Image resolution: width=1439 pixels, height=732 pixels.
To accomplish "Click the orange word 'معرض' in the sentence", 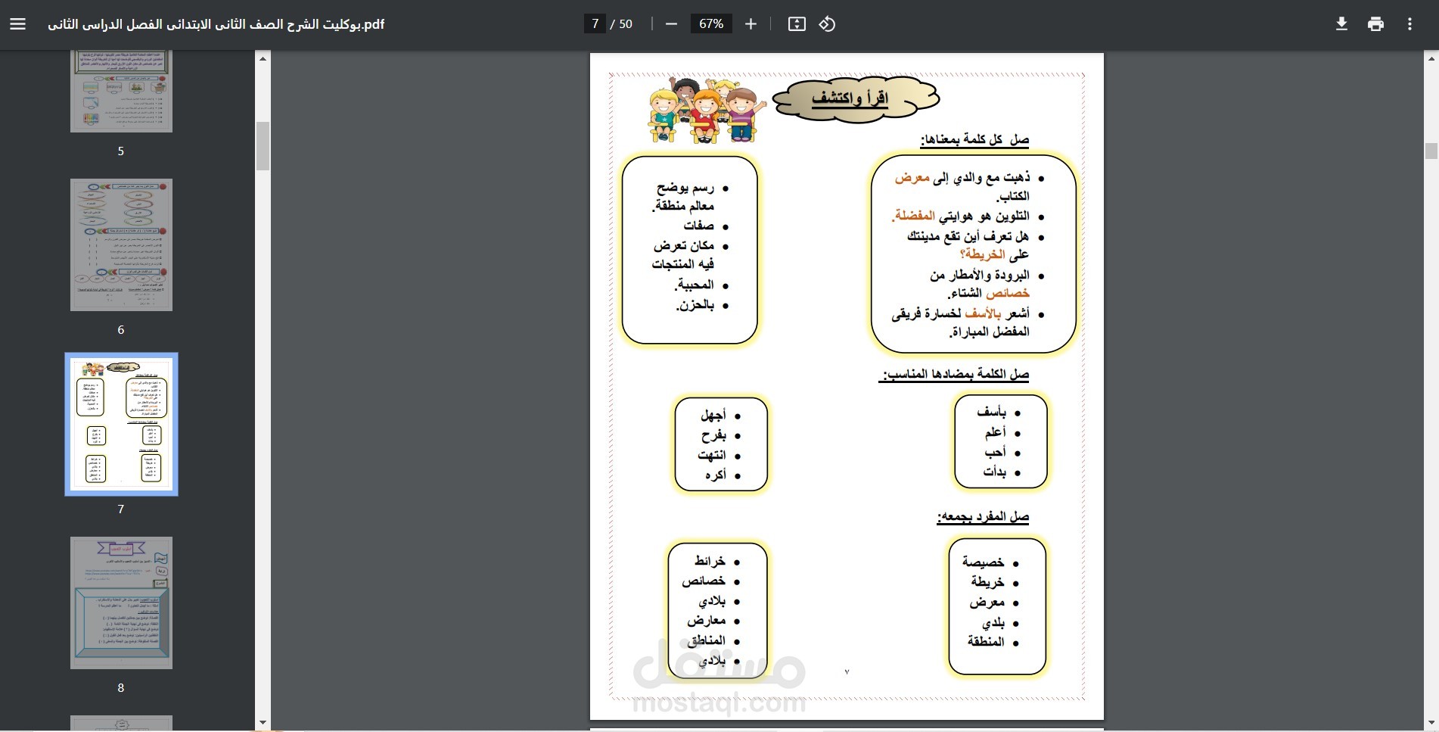I will (912, 178).
